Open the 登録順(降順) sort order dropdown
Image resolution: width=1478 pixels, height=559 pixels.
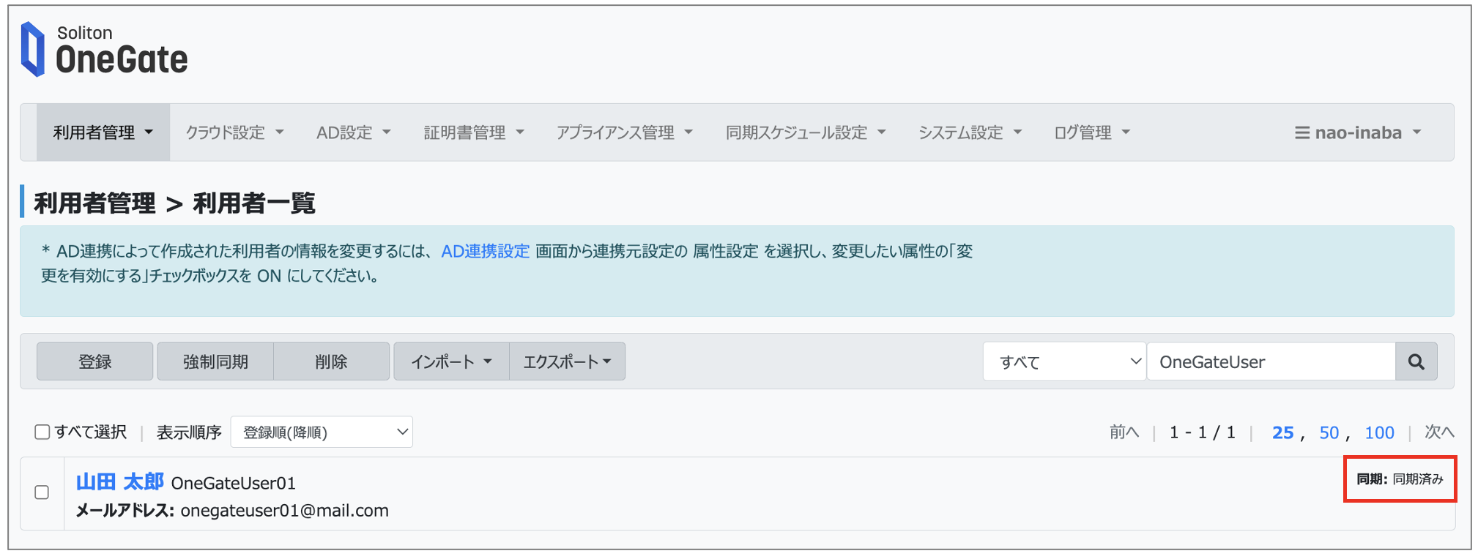[x=322, y=432]
